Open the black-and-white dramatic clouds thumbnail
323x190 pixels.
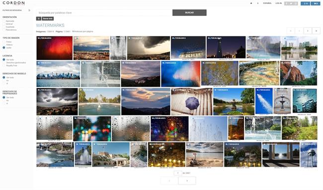click(x=57, y=102)
